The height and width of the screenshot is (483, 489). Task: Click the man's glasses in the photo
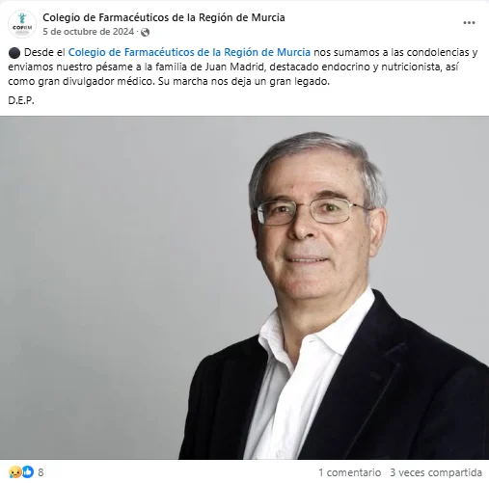point(313,211)
